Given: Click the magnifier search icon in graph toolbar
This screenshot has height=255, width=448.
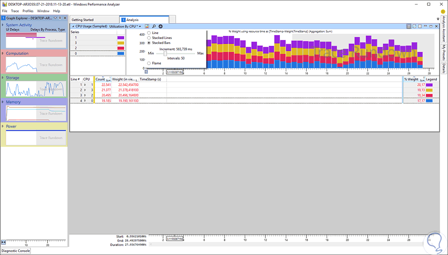Looking at the screenshot, I should 153,26.
